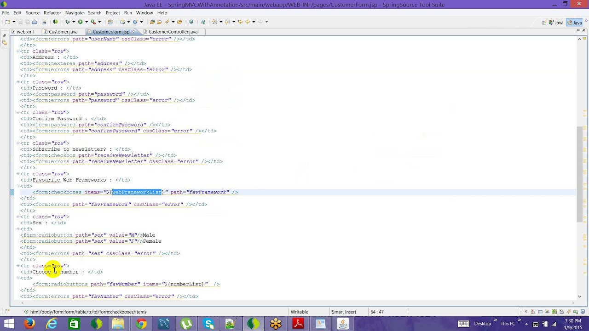Screen dimensions: 589x331
Task: Click the Java app taskbar icon
Action: pyautogui.click(x=343, y=324)
